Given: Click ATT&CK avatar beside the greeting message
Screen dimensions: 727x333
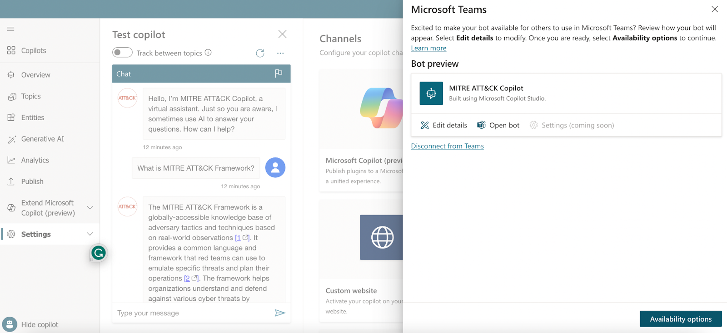Looking at the screenshot, I should click(x=127, y=98).
